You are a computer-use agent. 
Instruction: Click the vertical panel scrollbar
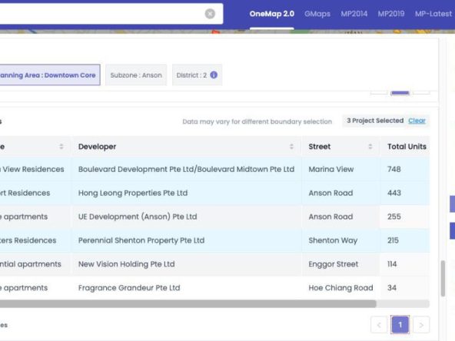443,278
